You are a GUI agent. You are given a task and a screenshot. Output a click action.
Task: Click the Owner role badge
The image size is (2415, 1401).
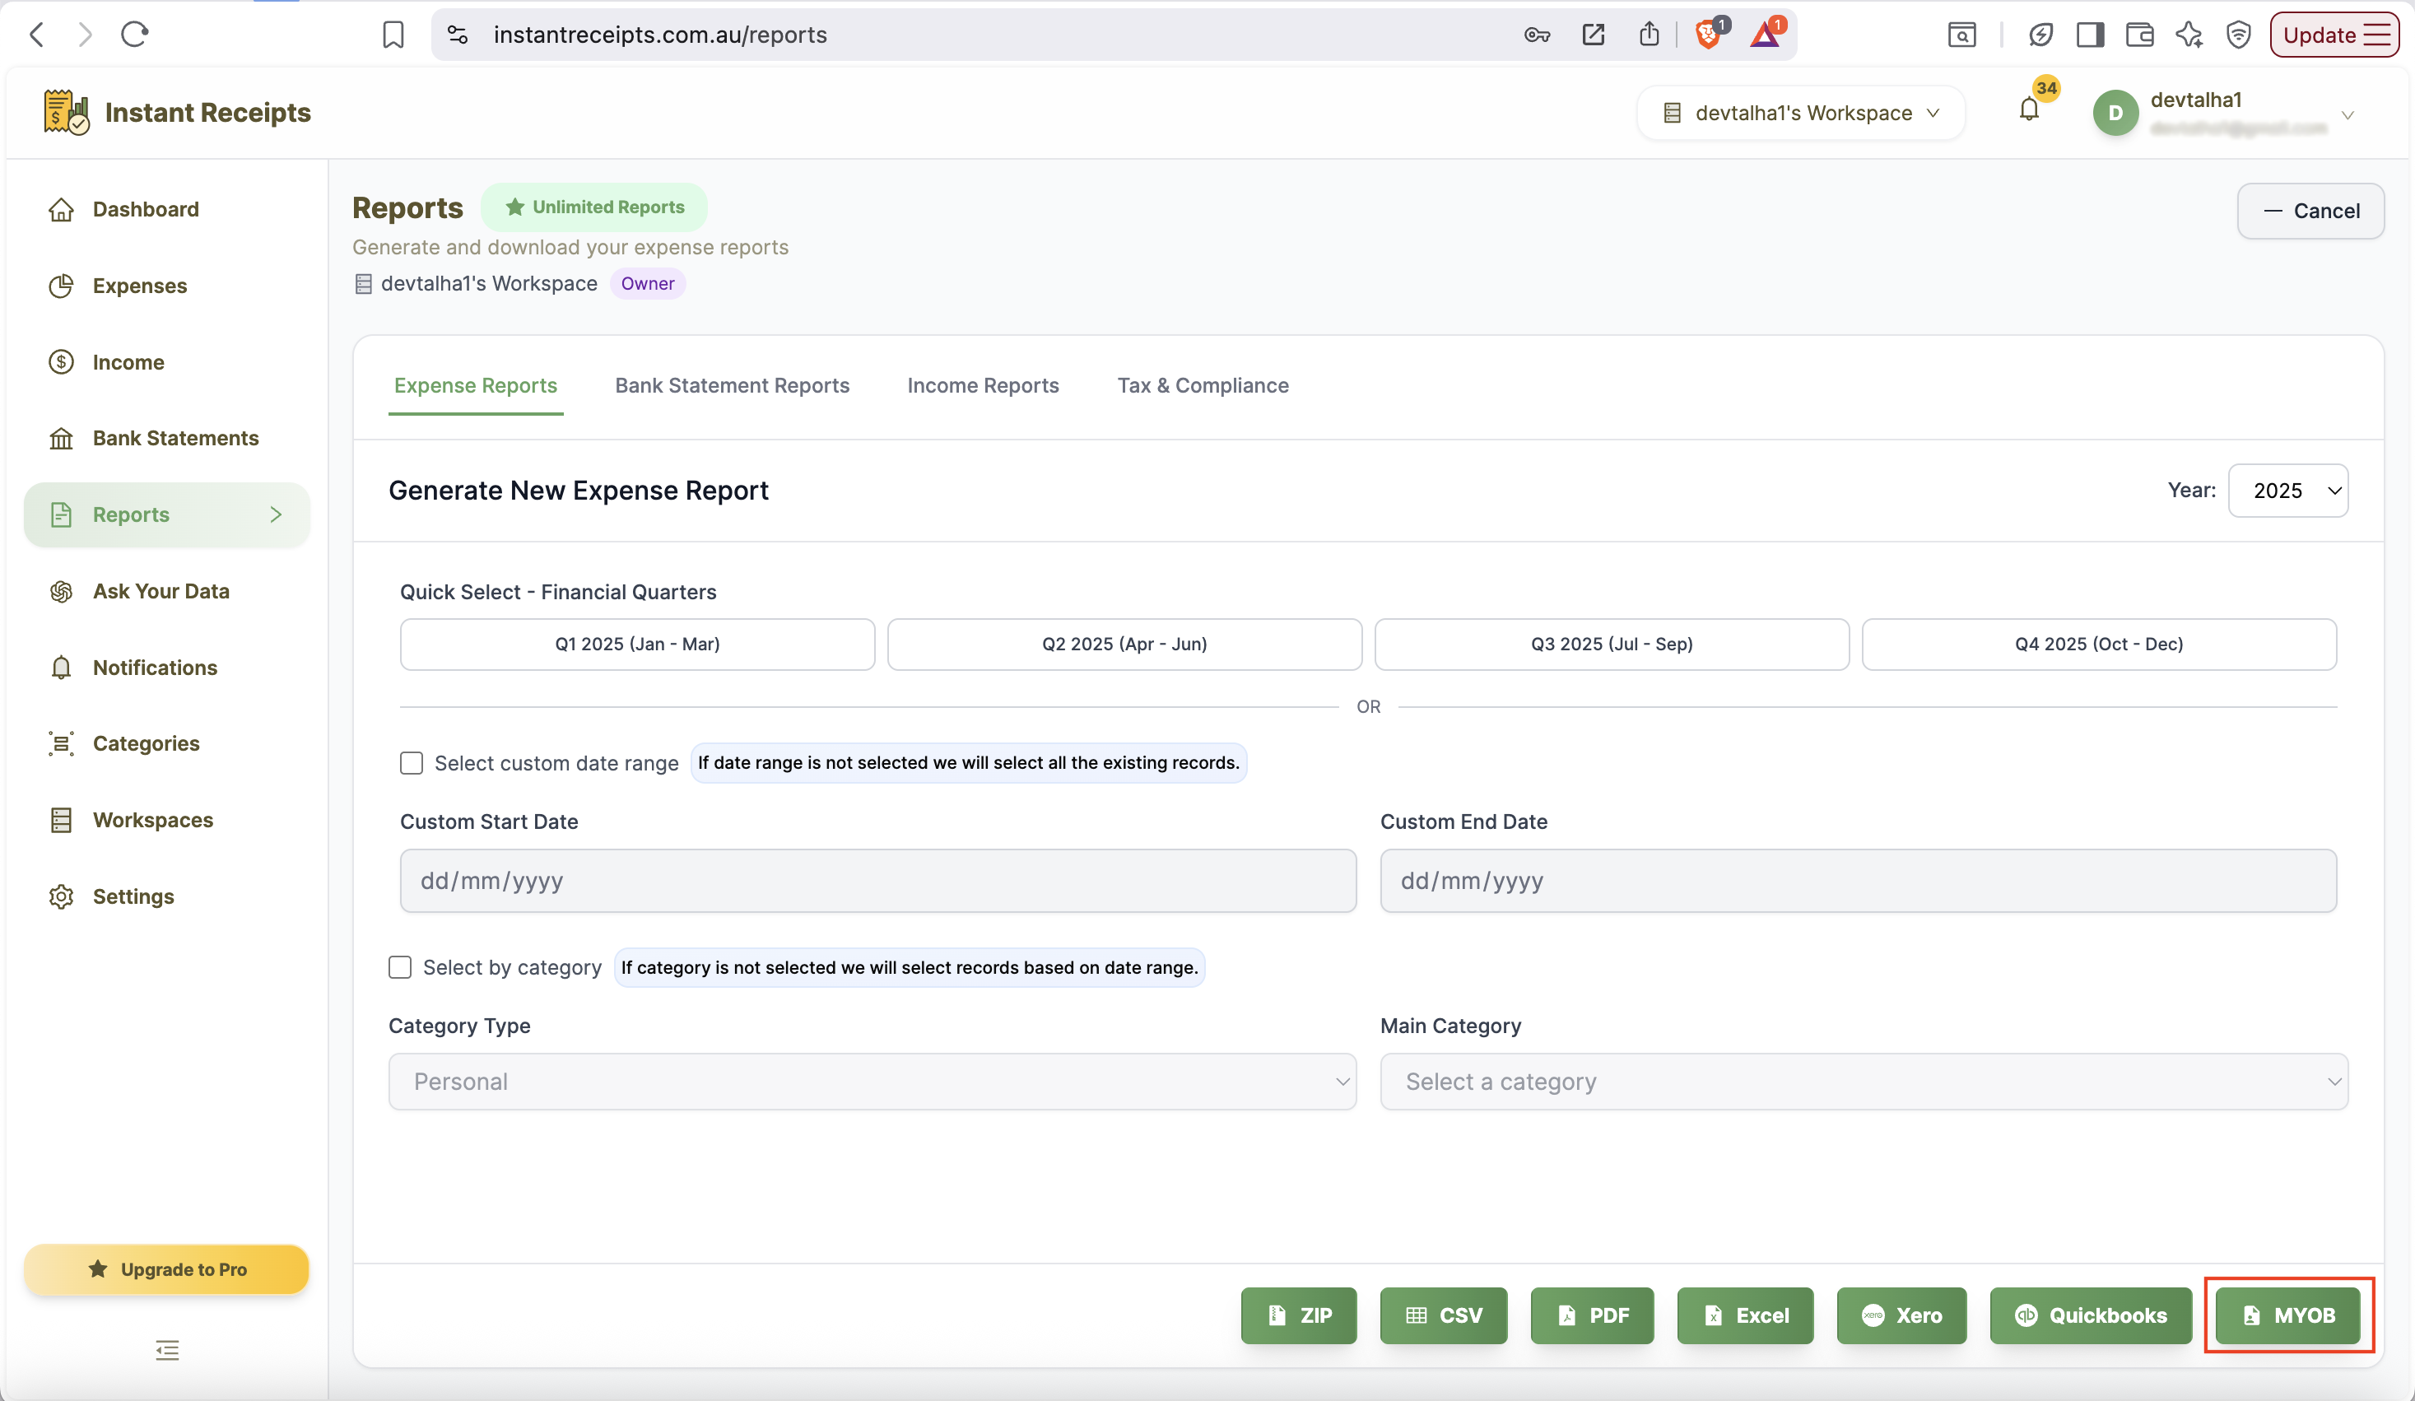pyautogui.click(x=648, y=284)
